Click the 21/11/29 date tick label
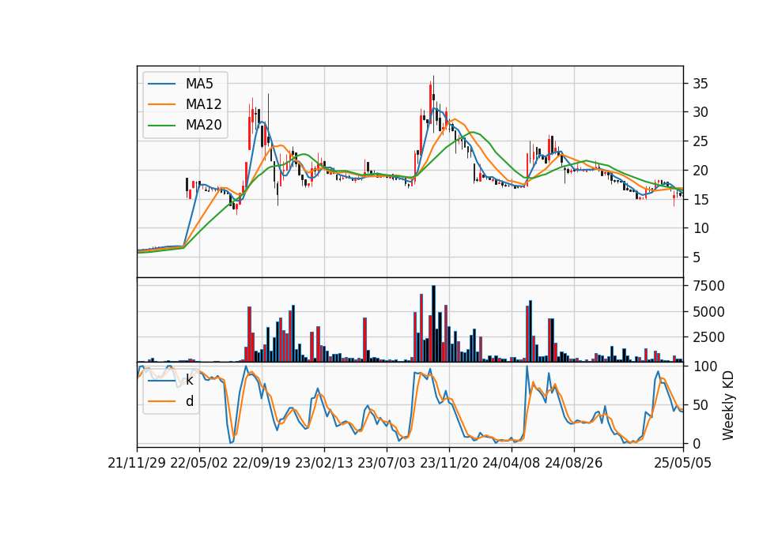759x545 pixels. (x=137, y=463)
